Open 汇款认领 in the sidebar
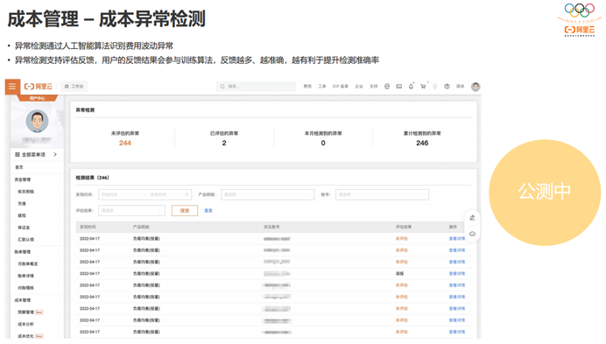 point(26,240)
